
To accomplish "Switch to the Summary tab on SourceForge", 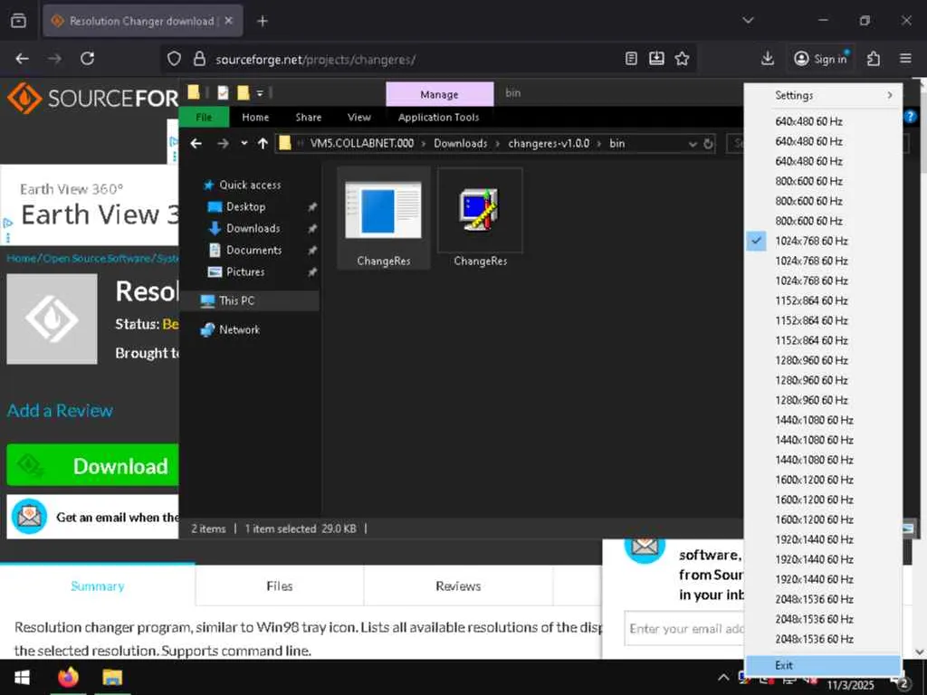I will pos(98,586).
